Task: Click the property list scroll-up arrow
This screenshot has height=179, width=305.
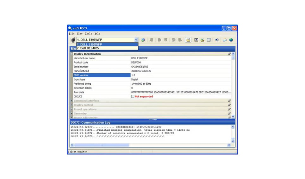Action: [233, 54]
